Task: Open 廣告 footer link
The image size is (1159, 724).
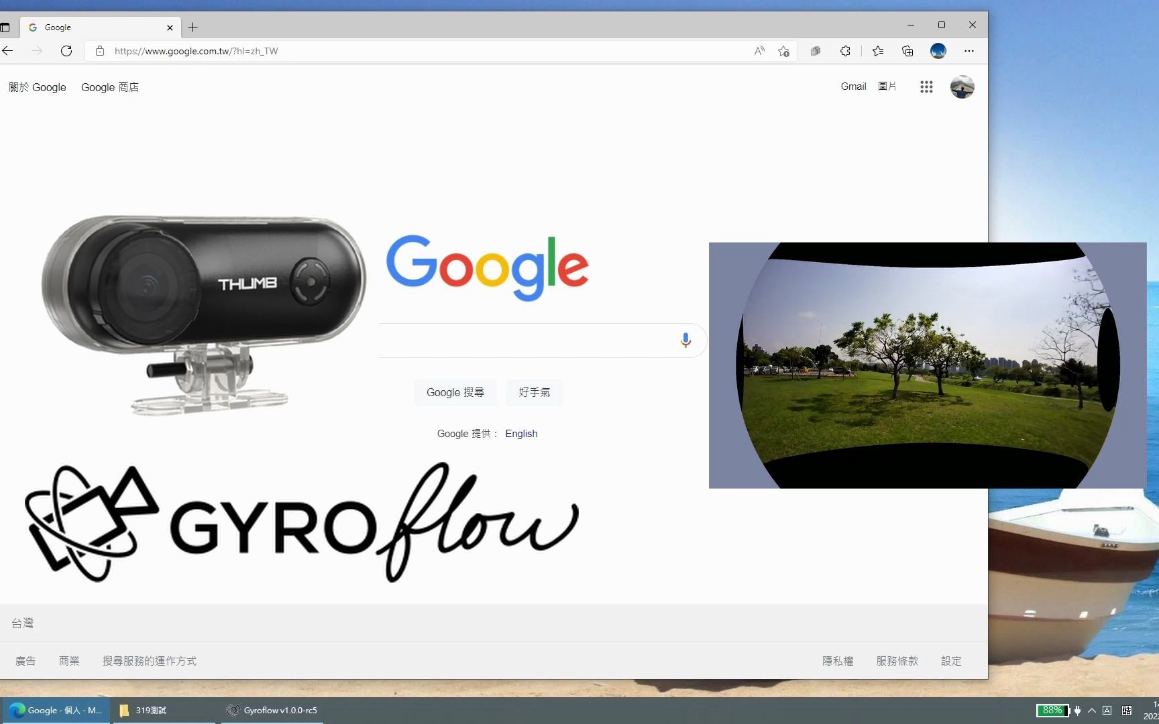Action: (x=25, y=661)
